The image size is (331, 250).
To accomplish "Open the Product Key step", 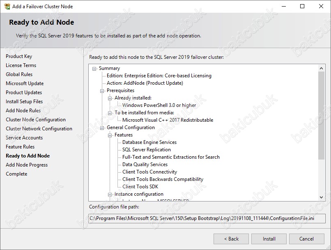I will (x=19, y=56).
